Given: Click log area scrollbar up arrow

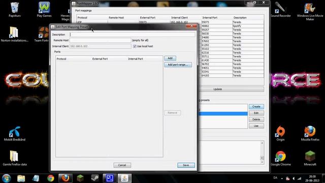Looking at the screenshot, I should pos(262,143).
